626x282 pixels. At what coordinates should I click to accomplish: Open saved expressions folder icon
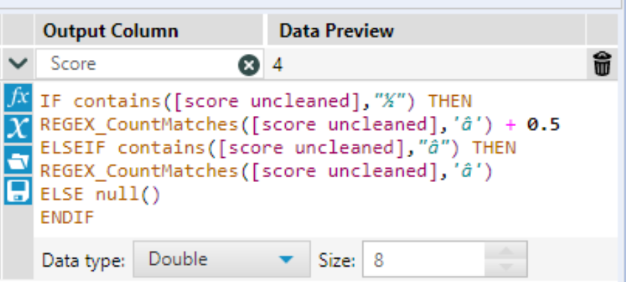(x=19, y=159)
